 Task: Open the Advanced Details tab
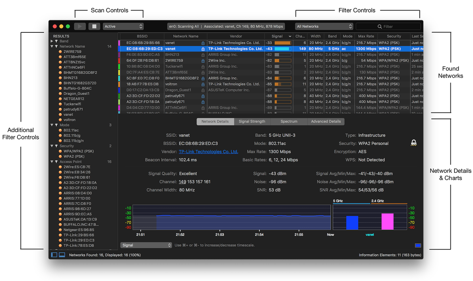(326, 121)
